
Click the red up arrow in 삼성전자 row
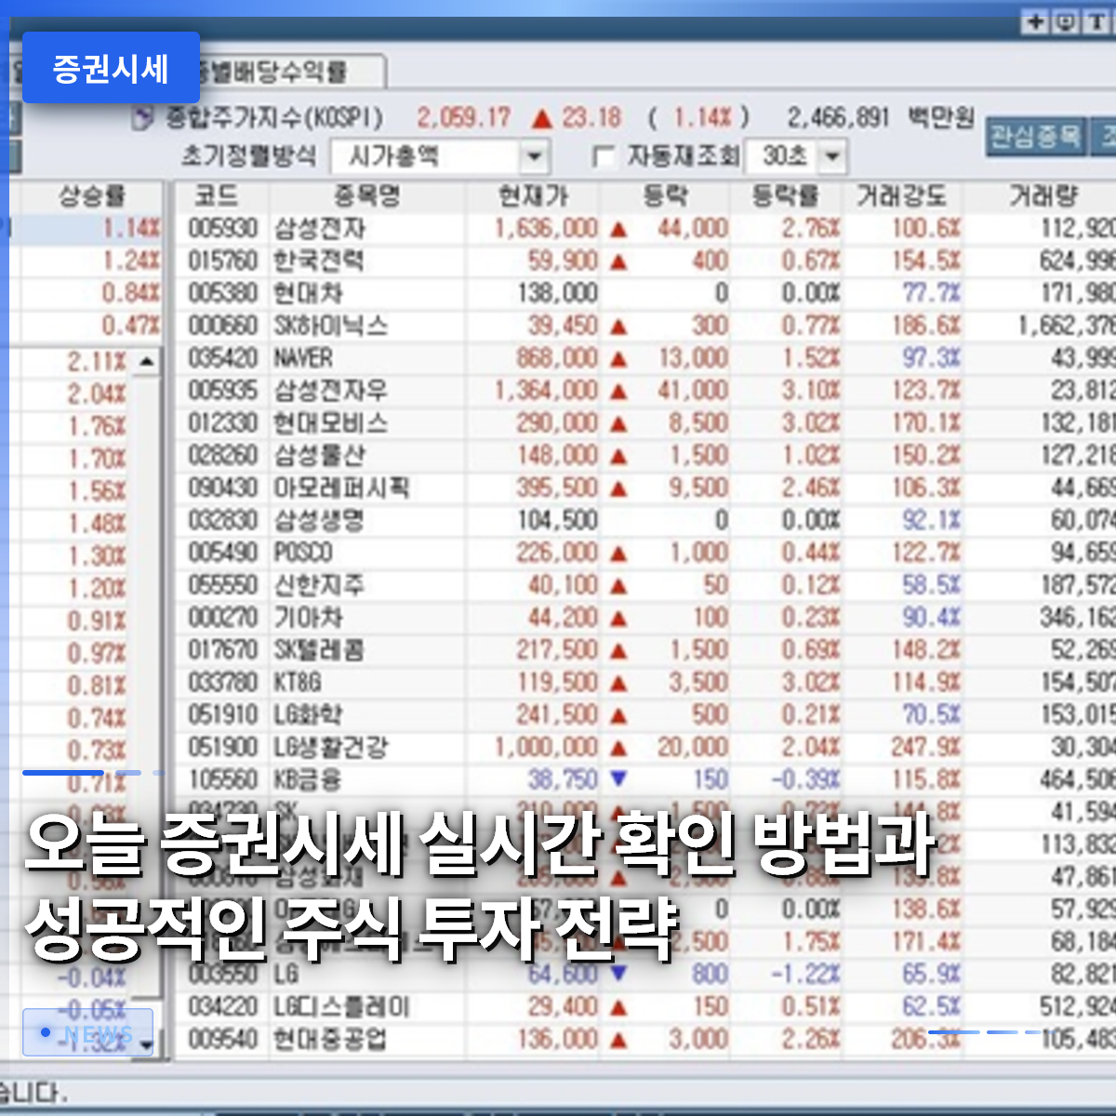[618, 230]
